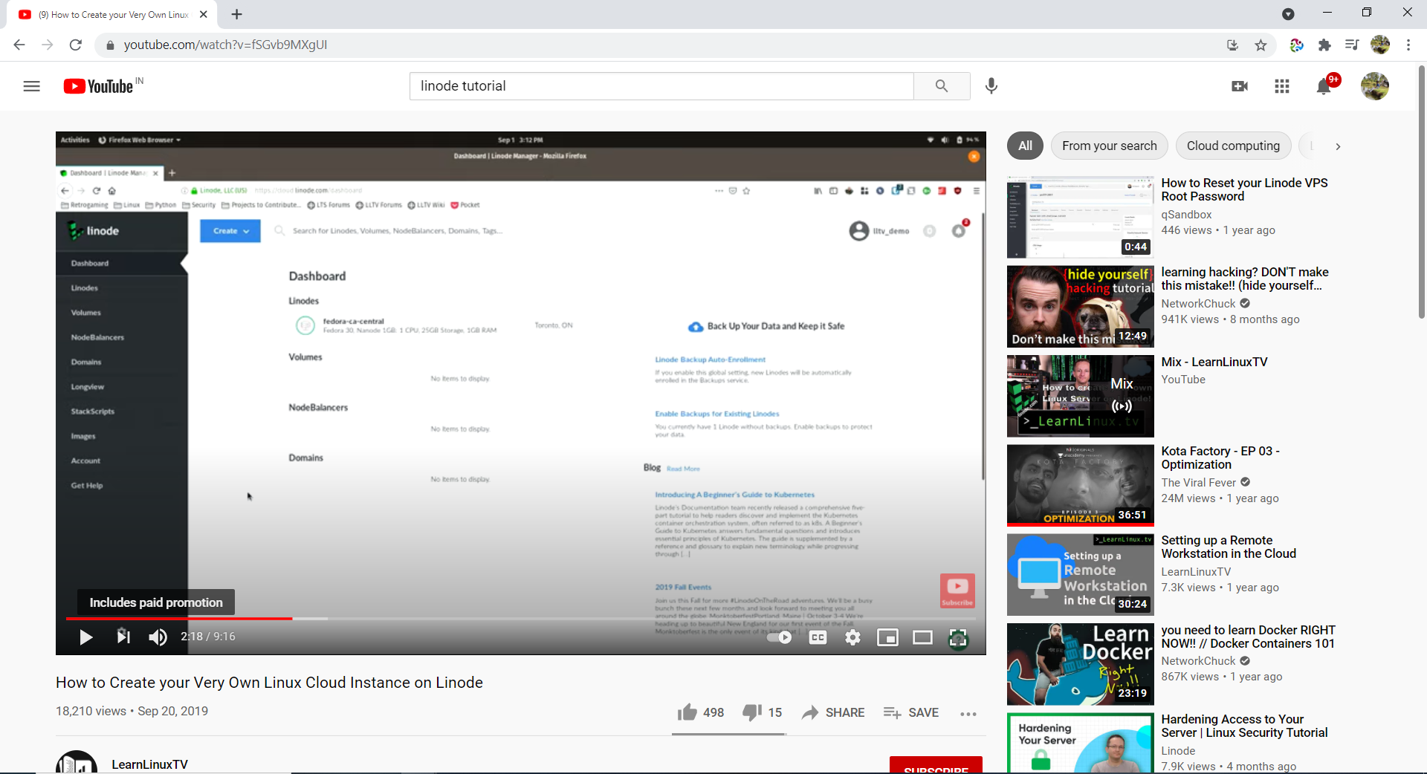Open player settings gear

(852, 637)
